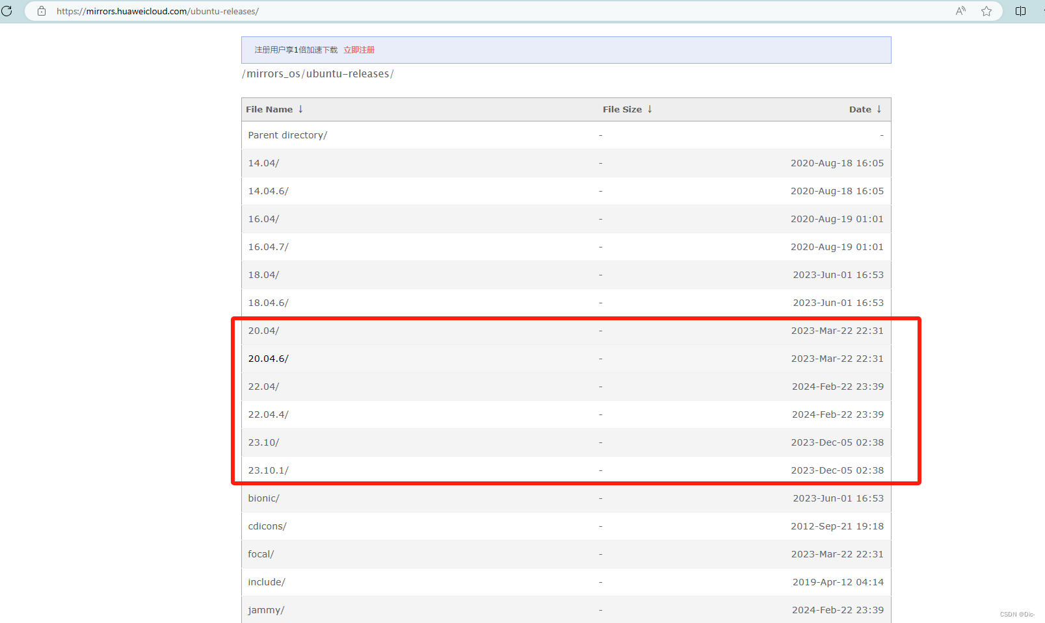The width and height of the screenshot is (1045, 623).
Task: Select date 2023-Mar-22 22:31 in 20.04.6/ row
Action: 838,359
